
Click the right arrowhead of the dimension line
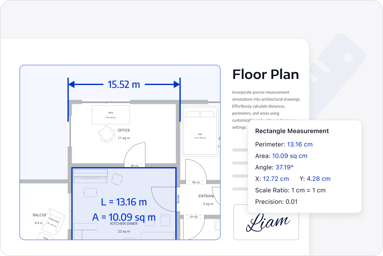177,85
